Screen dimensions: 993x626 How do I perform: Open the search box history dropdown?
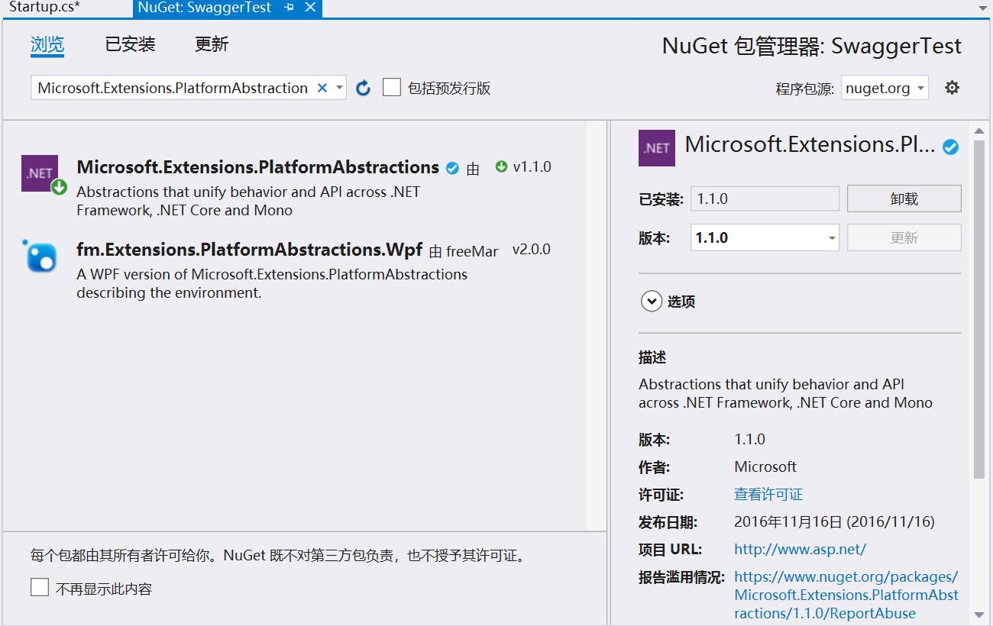[x=339, y=88]
